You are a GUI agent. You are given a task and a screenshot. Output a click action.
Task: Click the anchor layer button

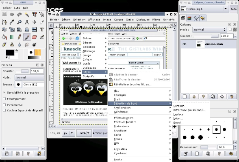tap(222, 96)
